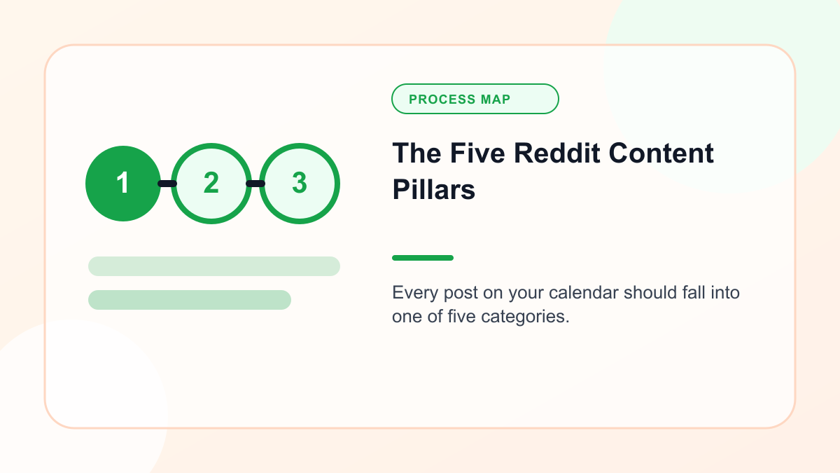The image size is (840, 473).
Task: Click the white number 1 in the filled circle
Action: pyautogui.click(x=123, y=184)
